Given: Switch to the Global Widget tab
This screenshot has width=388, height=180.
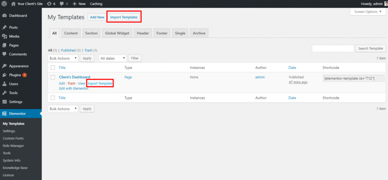Looking at the screenshot, I should 117,33.
